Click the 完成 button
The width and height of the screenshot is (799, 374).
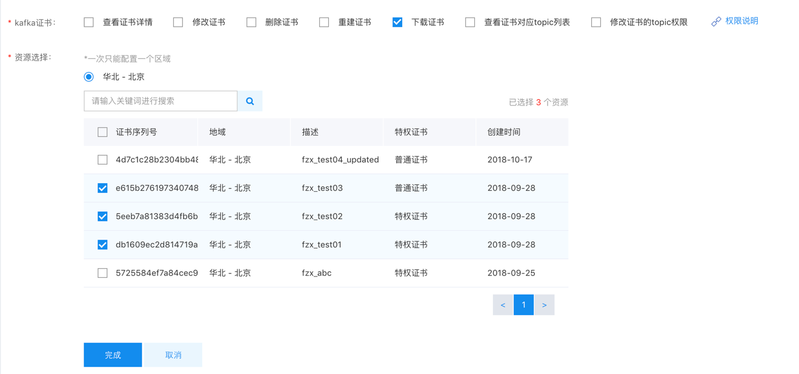click(x=113, y=355)
